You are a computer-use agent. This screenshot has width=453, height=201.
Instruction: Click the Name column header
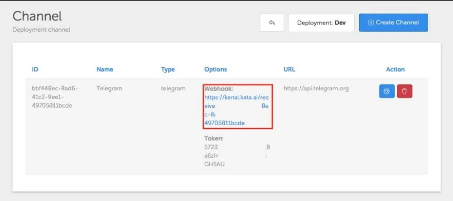105,70
